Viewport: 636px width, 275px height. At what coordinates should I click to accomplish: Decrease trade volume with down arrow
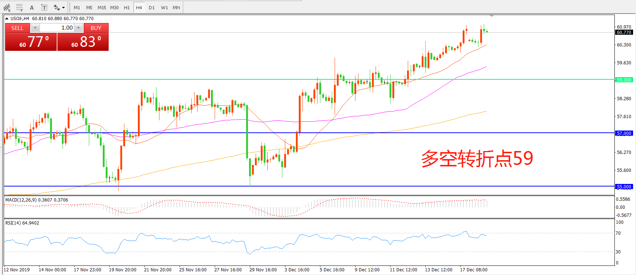(x=35, y=28)
